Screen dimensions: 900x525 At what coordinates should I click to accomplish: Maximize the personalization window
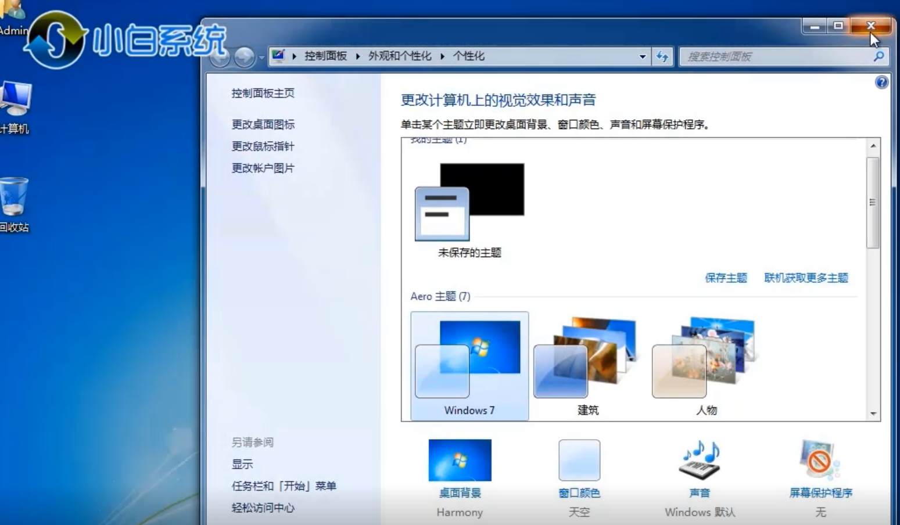pyautogui.click(x=838, y=26)
